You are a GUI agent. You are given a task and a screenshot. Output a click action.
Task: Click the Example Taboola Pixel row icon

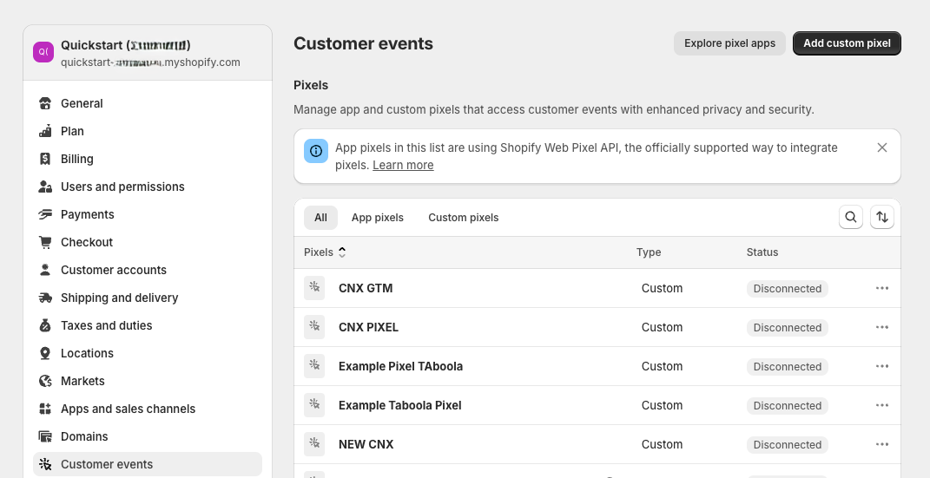point(314,405)
